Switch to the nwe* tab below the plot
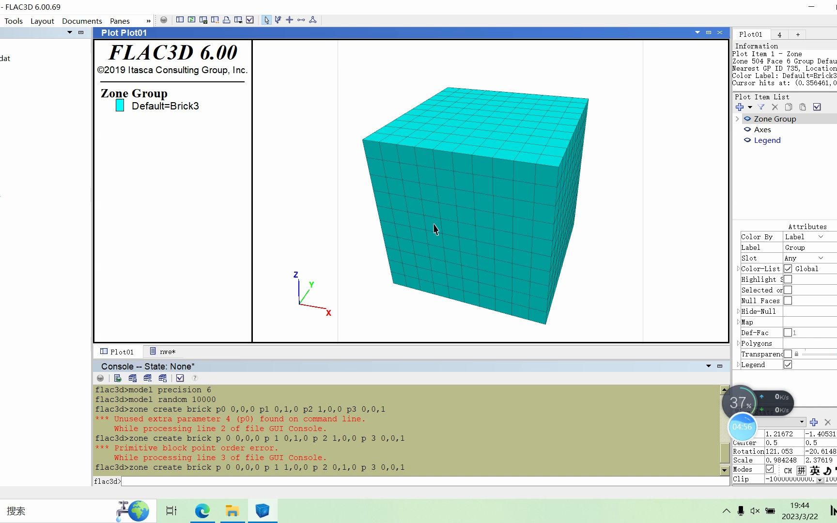The height and width of the screenshot is (523, 837). point(167,352)
